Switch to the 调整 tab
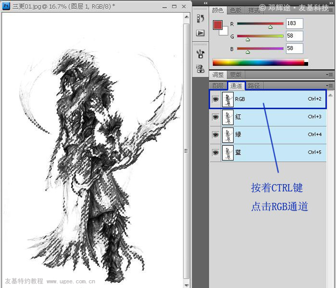The image size is (336, 288). pyautogui.click(x=218, y=74)
